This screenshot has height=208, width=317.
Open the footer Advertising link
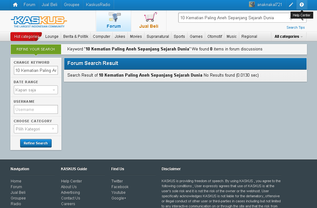point(70,193)
